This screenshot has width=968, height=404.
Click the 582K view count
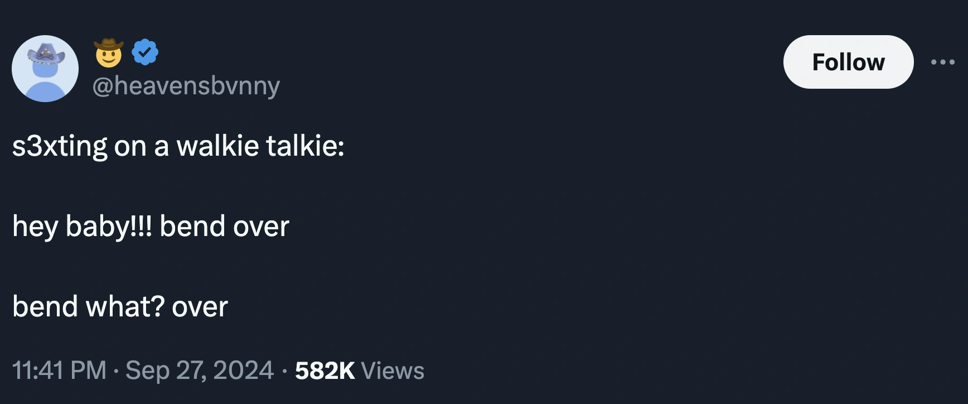325,370
